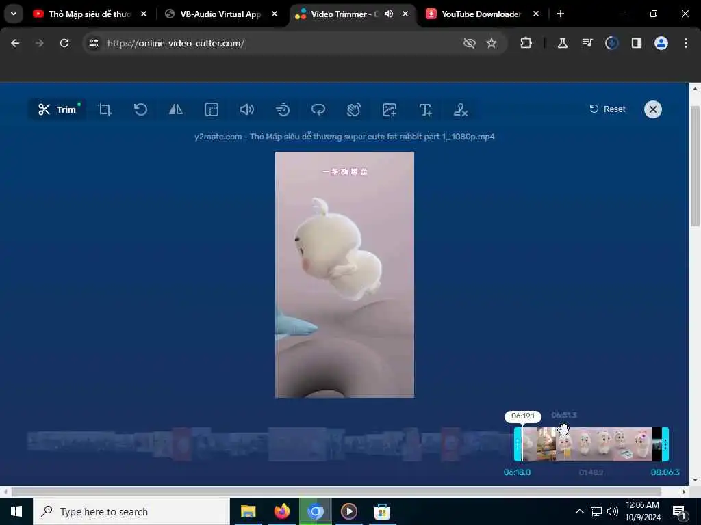Open the Change speed tool
The height and width of the screenshot is (525, 701).
(283, 109)
